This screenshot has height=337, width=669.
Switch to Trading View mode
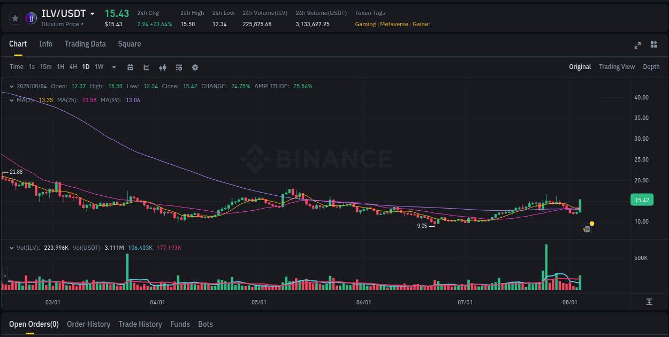[617, 67]
